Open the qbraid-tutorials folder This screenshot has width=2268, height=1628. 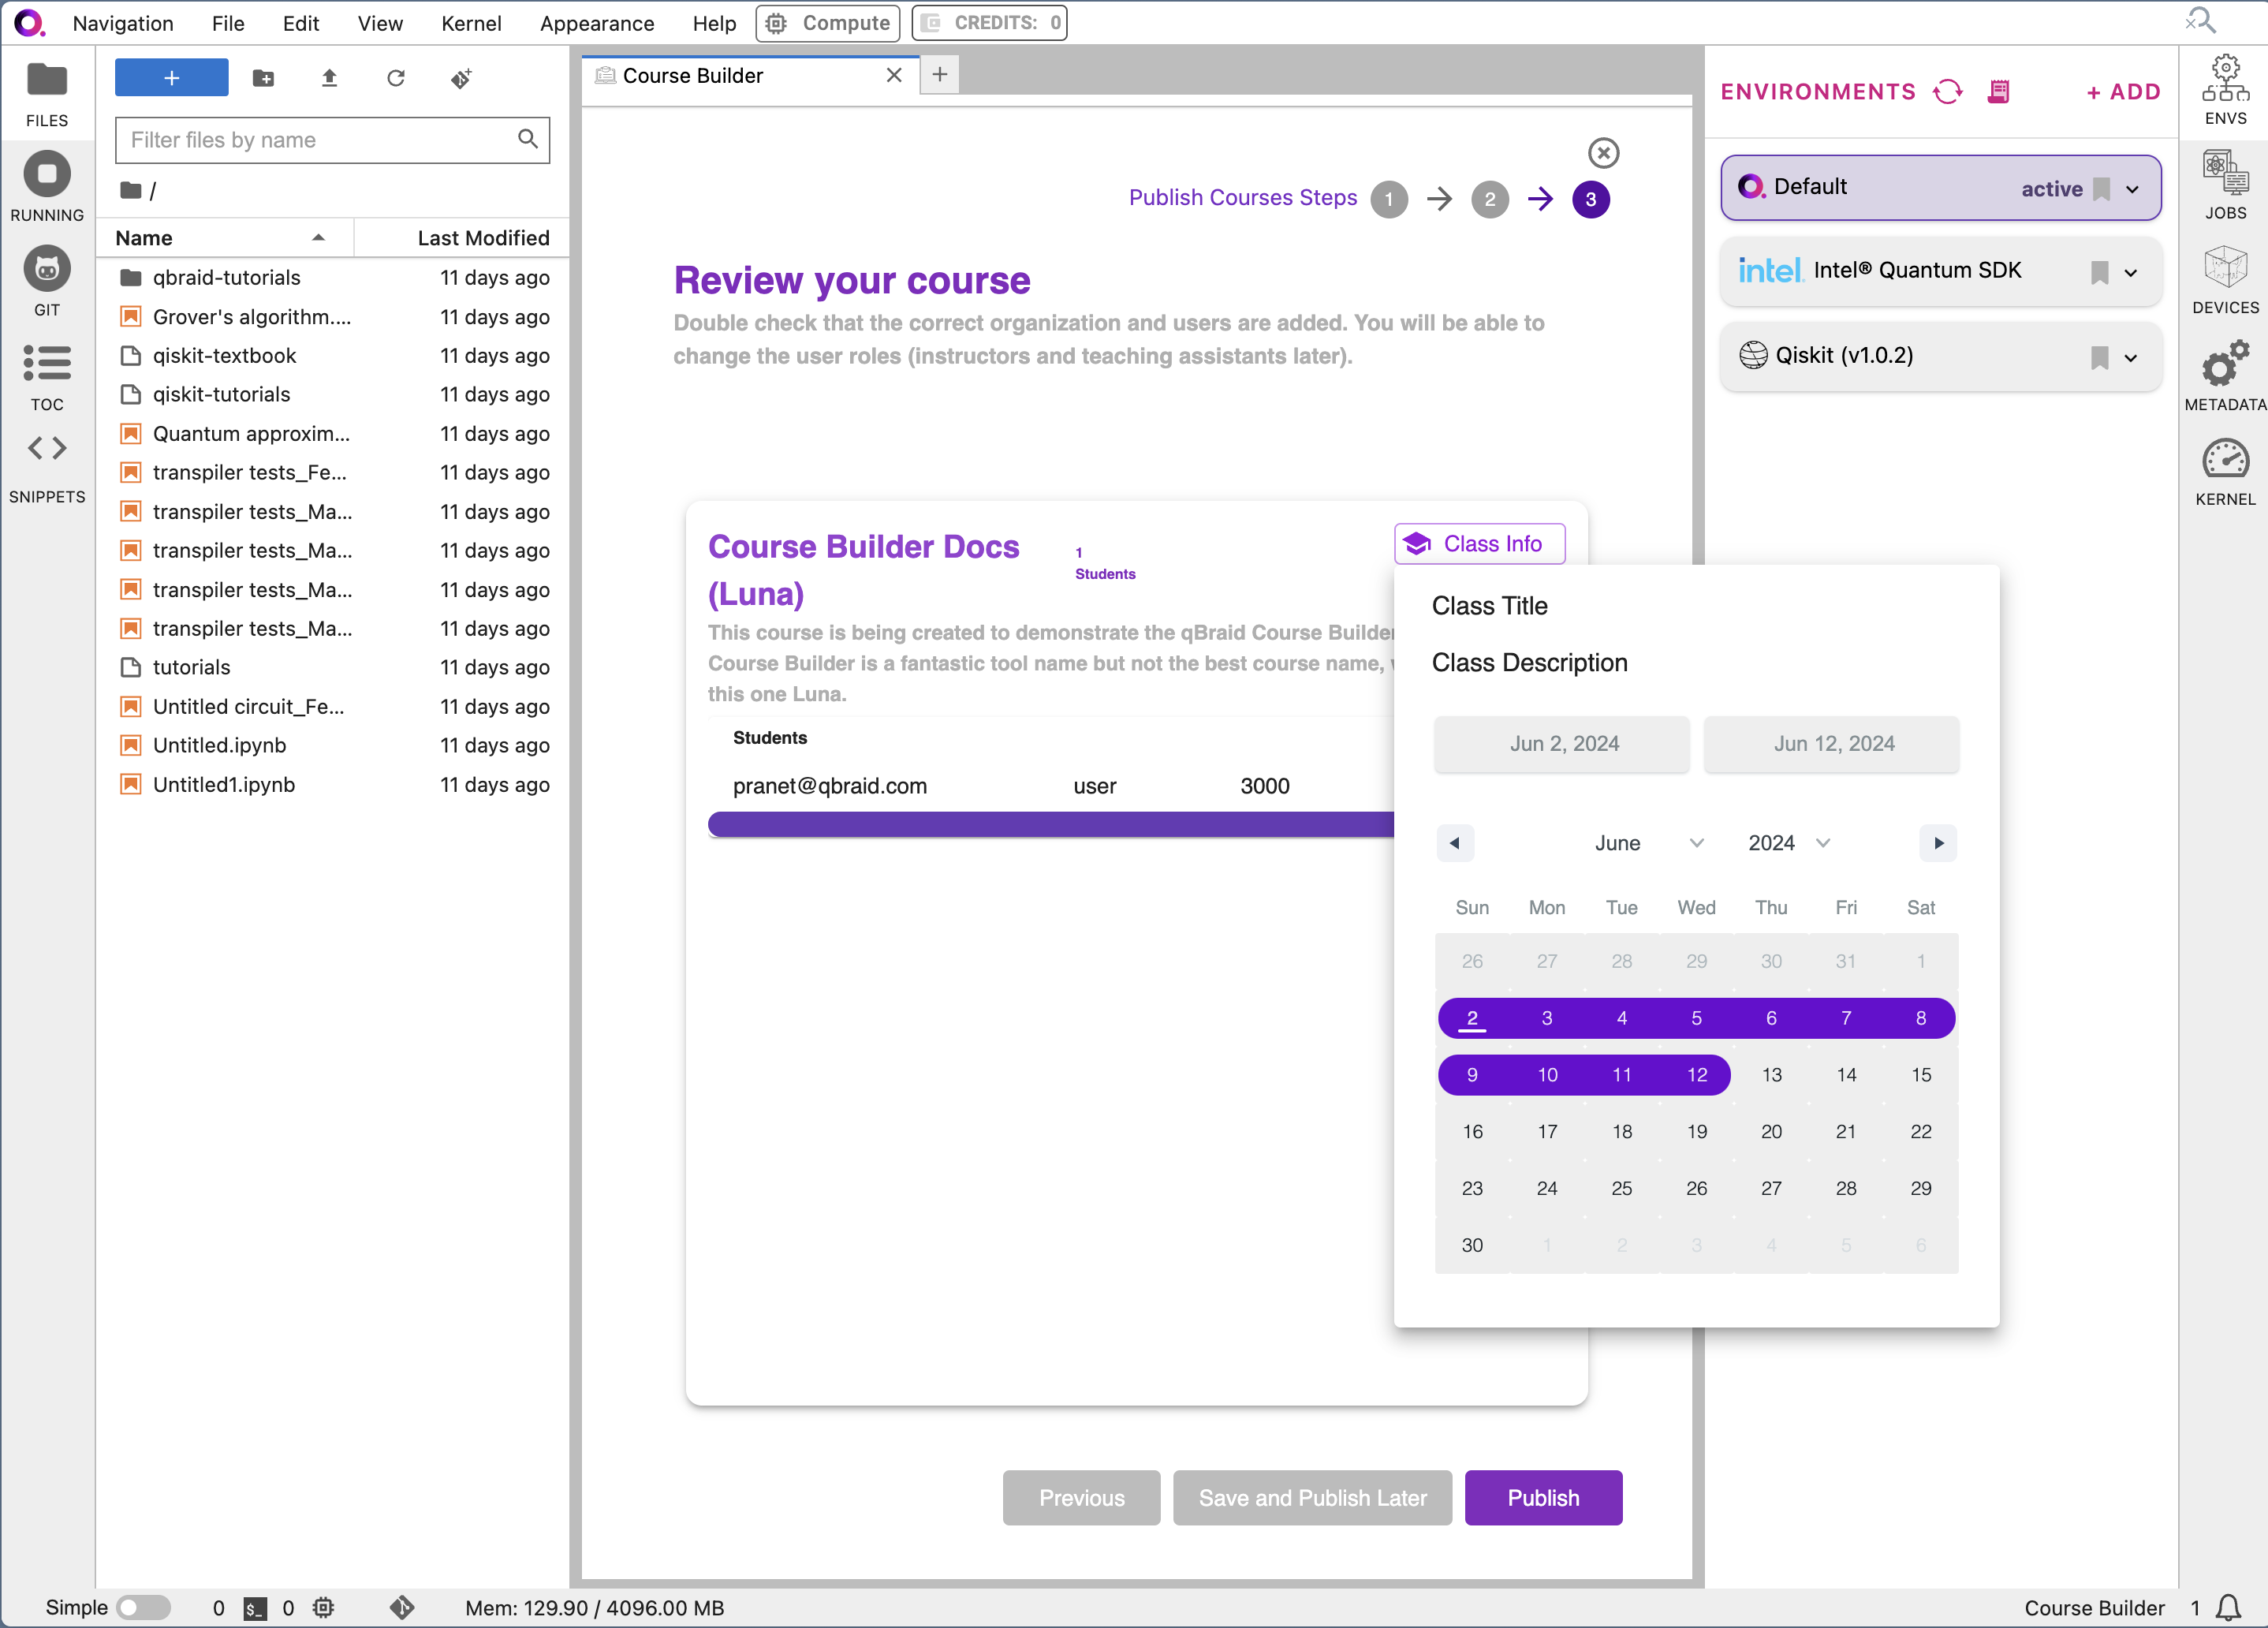333,277
